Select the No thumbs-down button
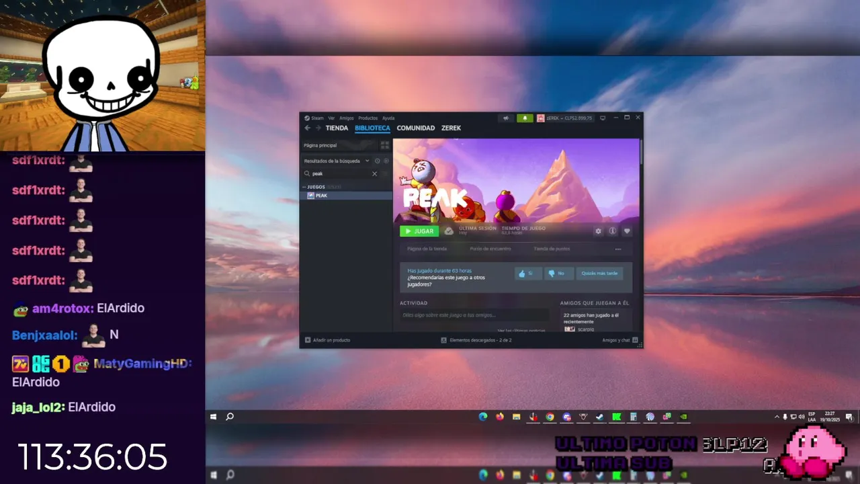 559,273
